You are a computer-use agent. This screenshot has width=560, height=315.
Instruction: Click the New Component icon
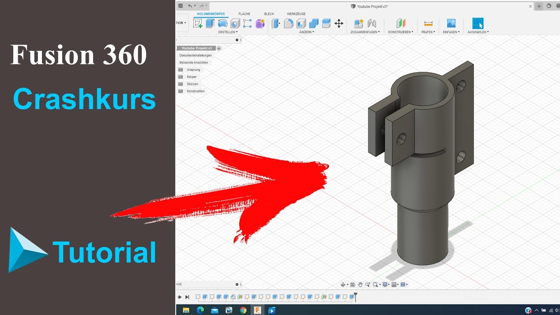pos(359,24)
